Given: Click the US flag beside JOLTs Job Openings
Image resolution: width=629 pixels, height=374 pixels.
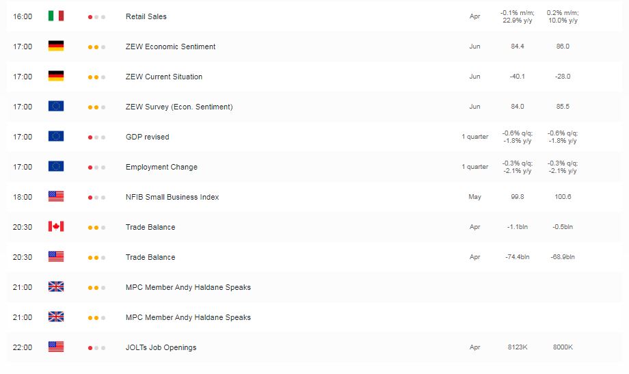Looking at the screenshot, I should (x=56, y=347).
